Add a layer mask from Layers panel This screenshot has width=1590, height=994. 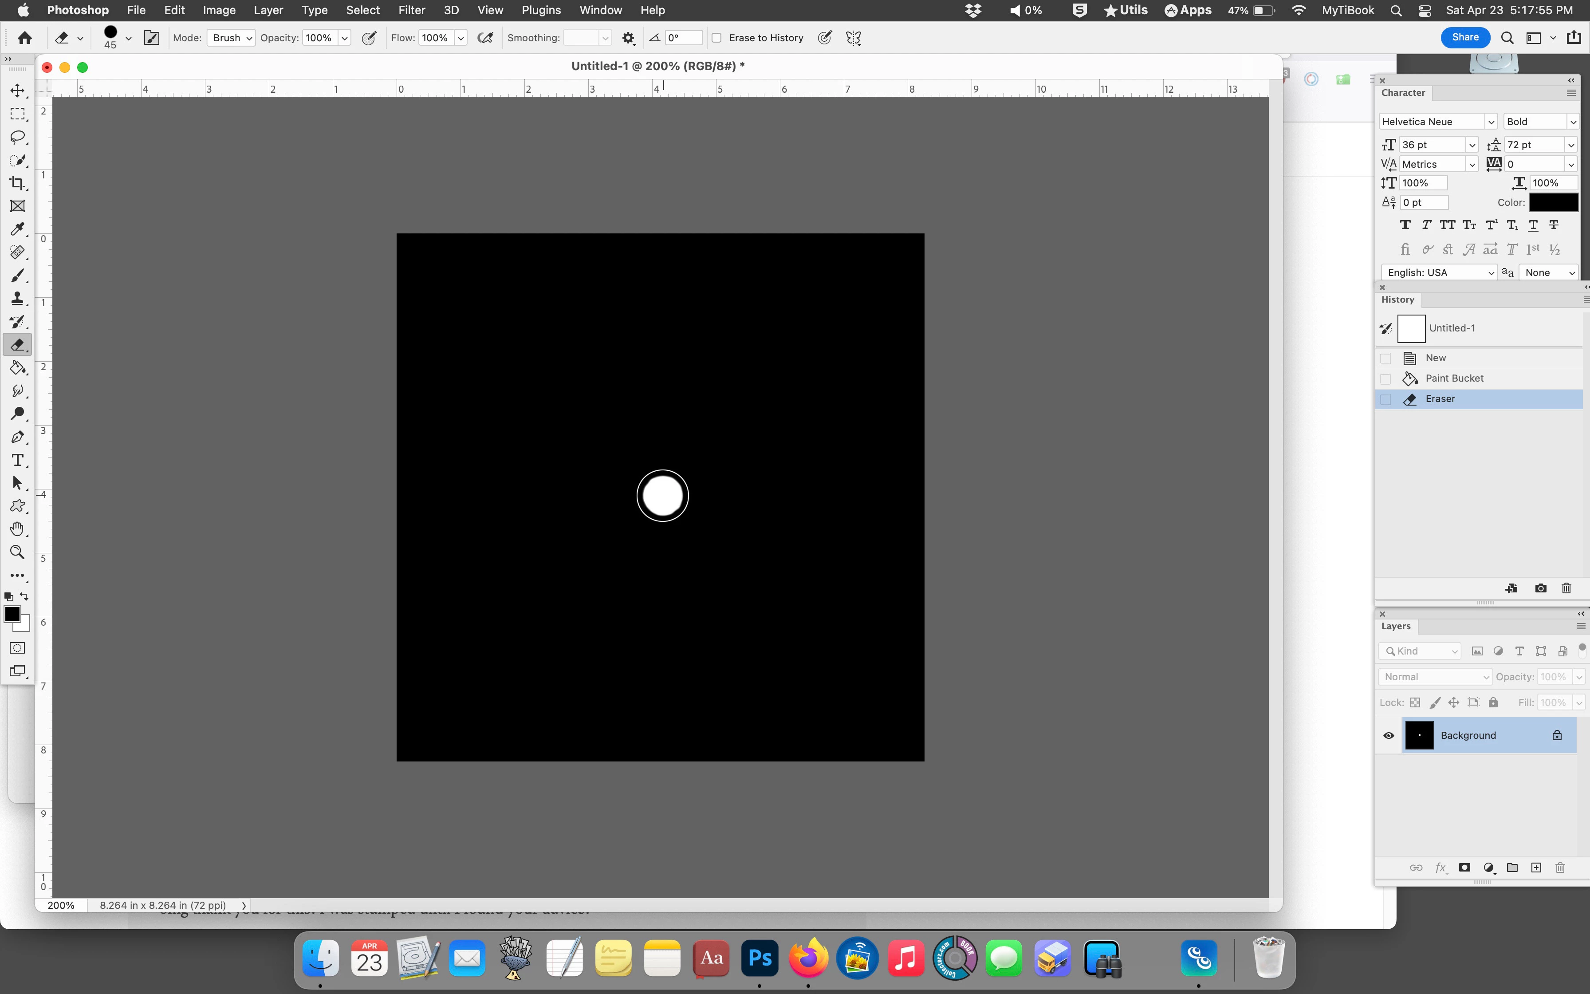coord(1464,868)
